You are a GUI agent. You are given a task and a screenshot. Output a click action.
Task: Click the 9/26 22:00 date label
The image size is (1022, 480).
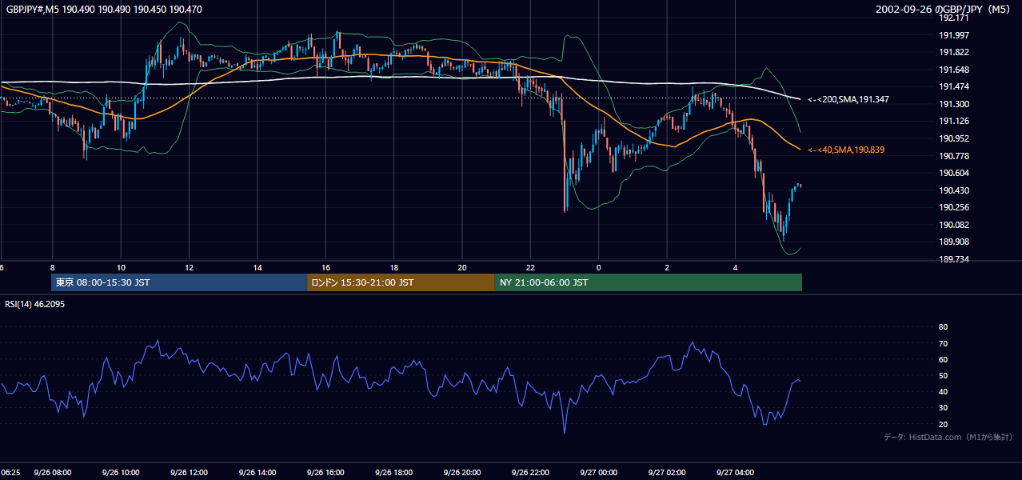point(530,473)
